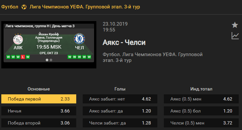Screen dimensions: 242x130
Task: Click the Chelsea club logo
Action: click(79, 39)
